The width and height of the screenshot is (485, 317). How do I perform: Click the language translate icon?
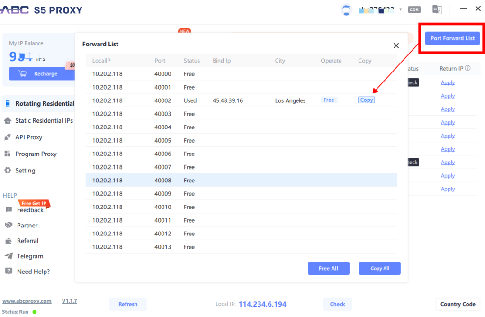(437, 9)
